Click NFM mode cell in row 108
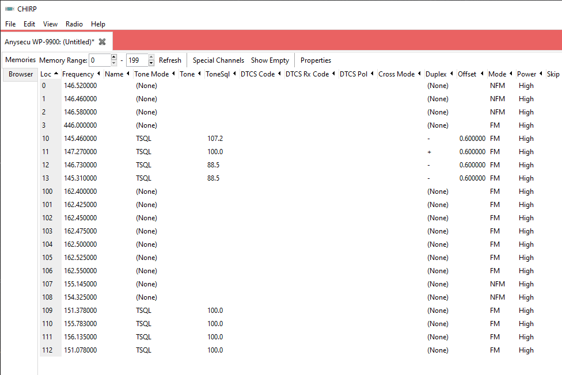The width and height of the screenshot is (562, 375). pyautogui.click(x=498, y=297)
